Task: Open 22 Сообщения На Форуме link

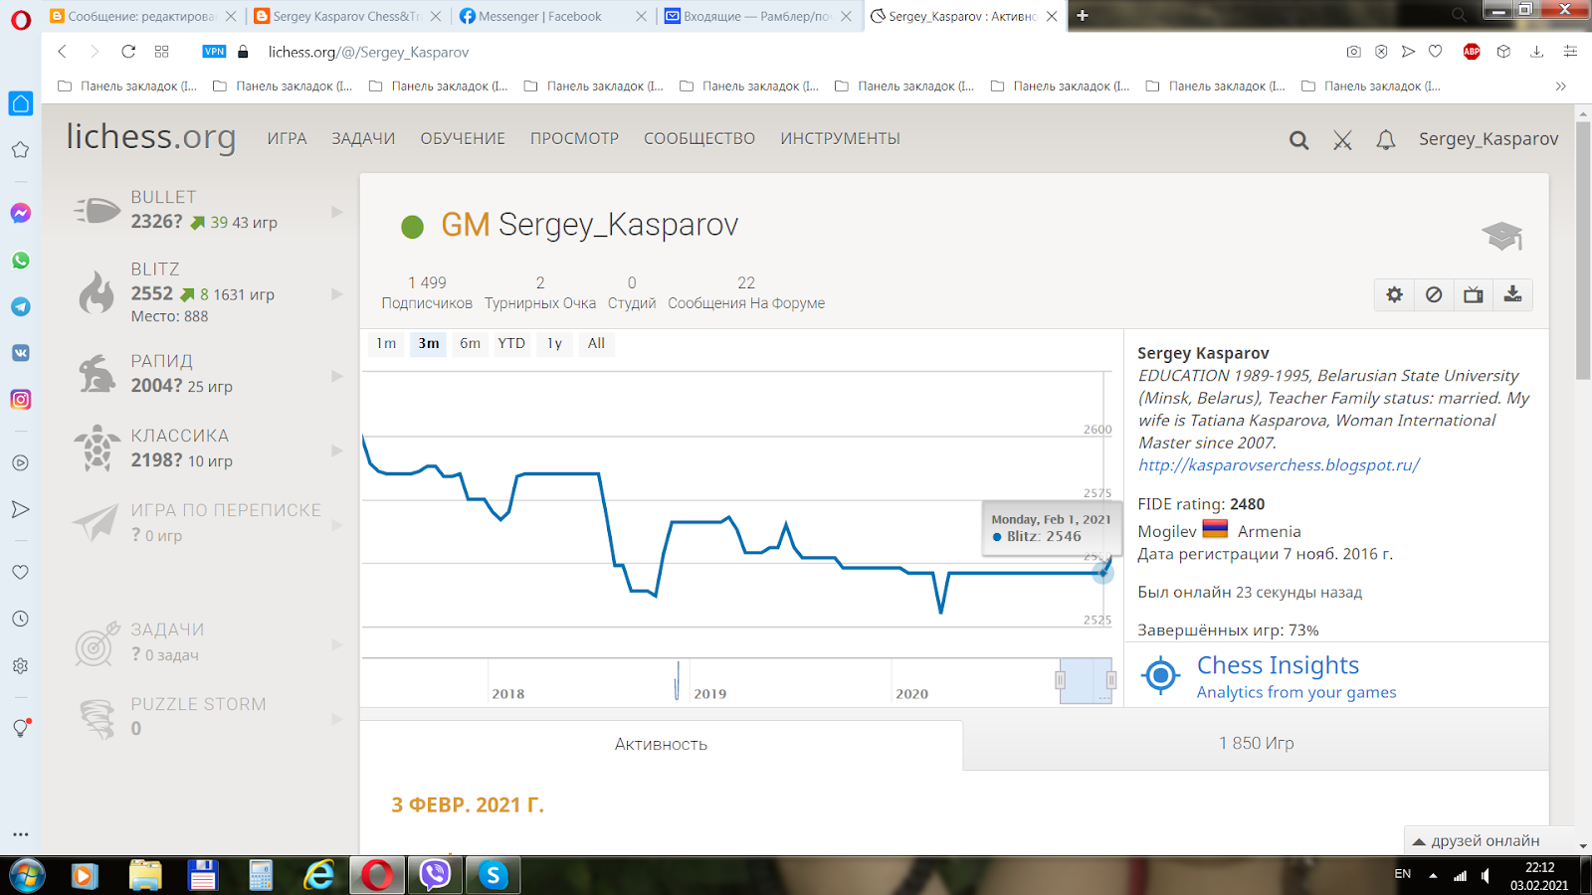Action: click(x=746, y=292)
